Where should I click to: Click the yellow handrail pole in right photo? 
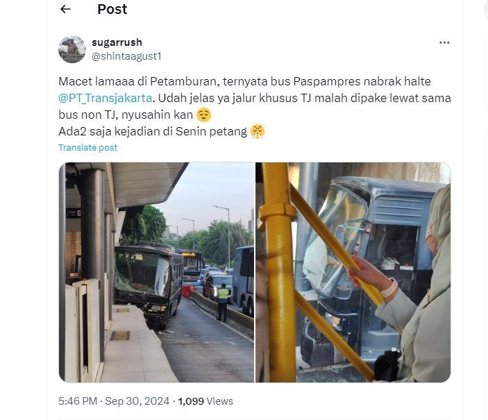[x=278, y=272]
